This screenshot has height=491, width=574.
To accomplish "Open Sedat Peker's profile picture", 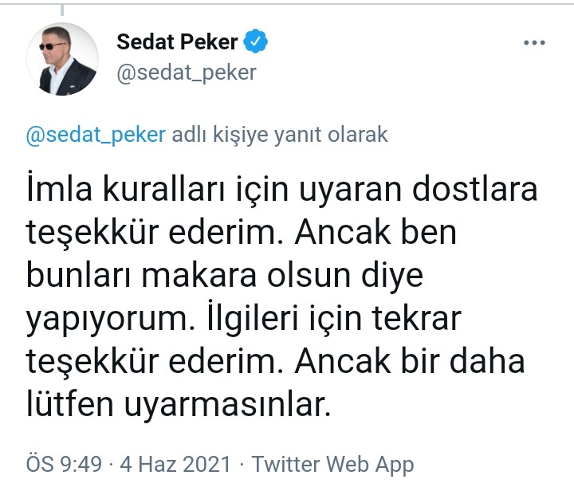I will (x=68, y=59).
